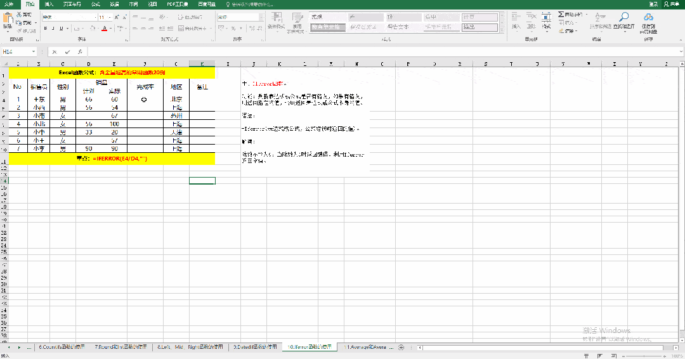The width and height of the screenshot is (685, 359).
Task: Open the Conditional Formatting menu
Action: (x=276, y=23)
